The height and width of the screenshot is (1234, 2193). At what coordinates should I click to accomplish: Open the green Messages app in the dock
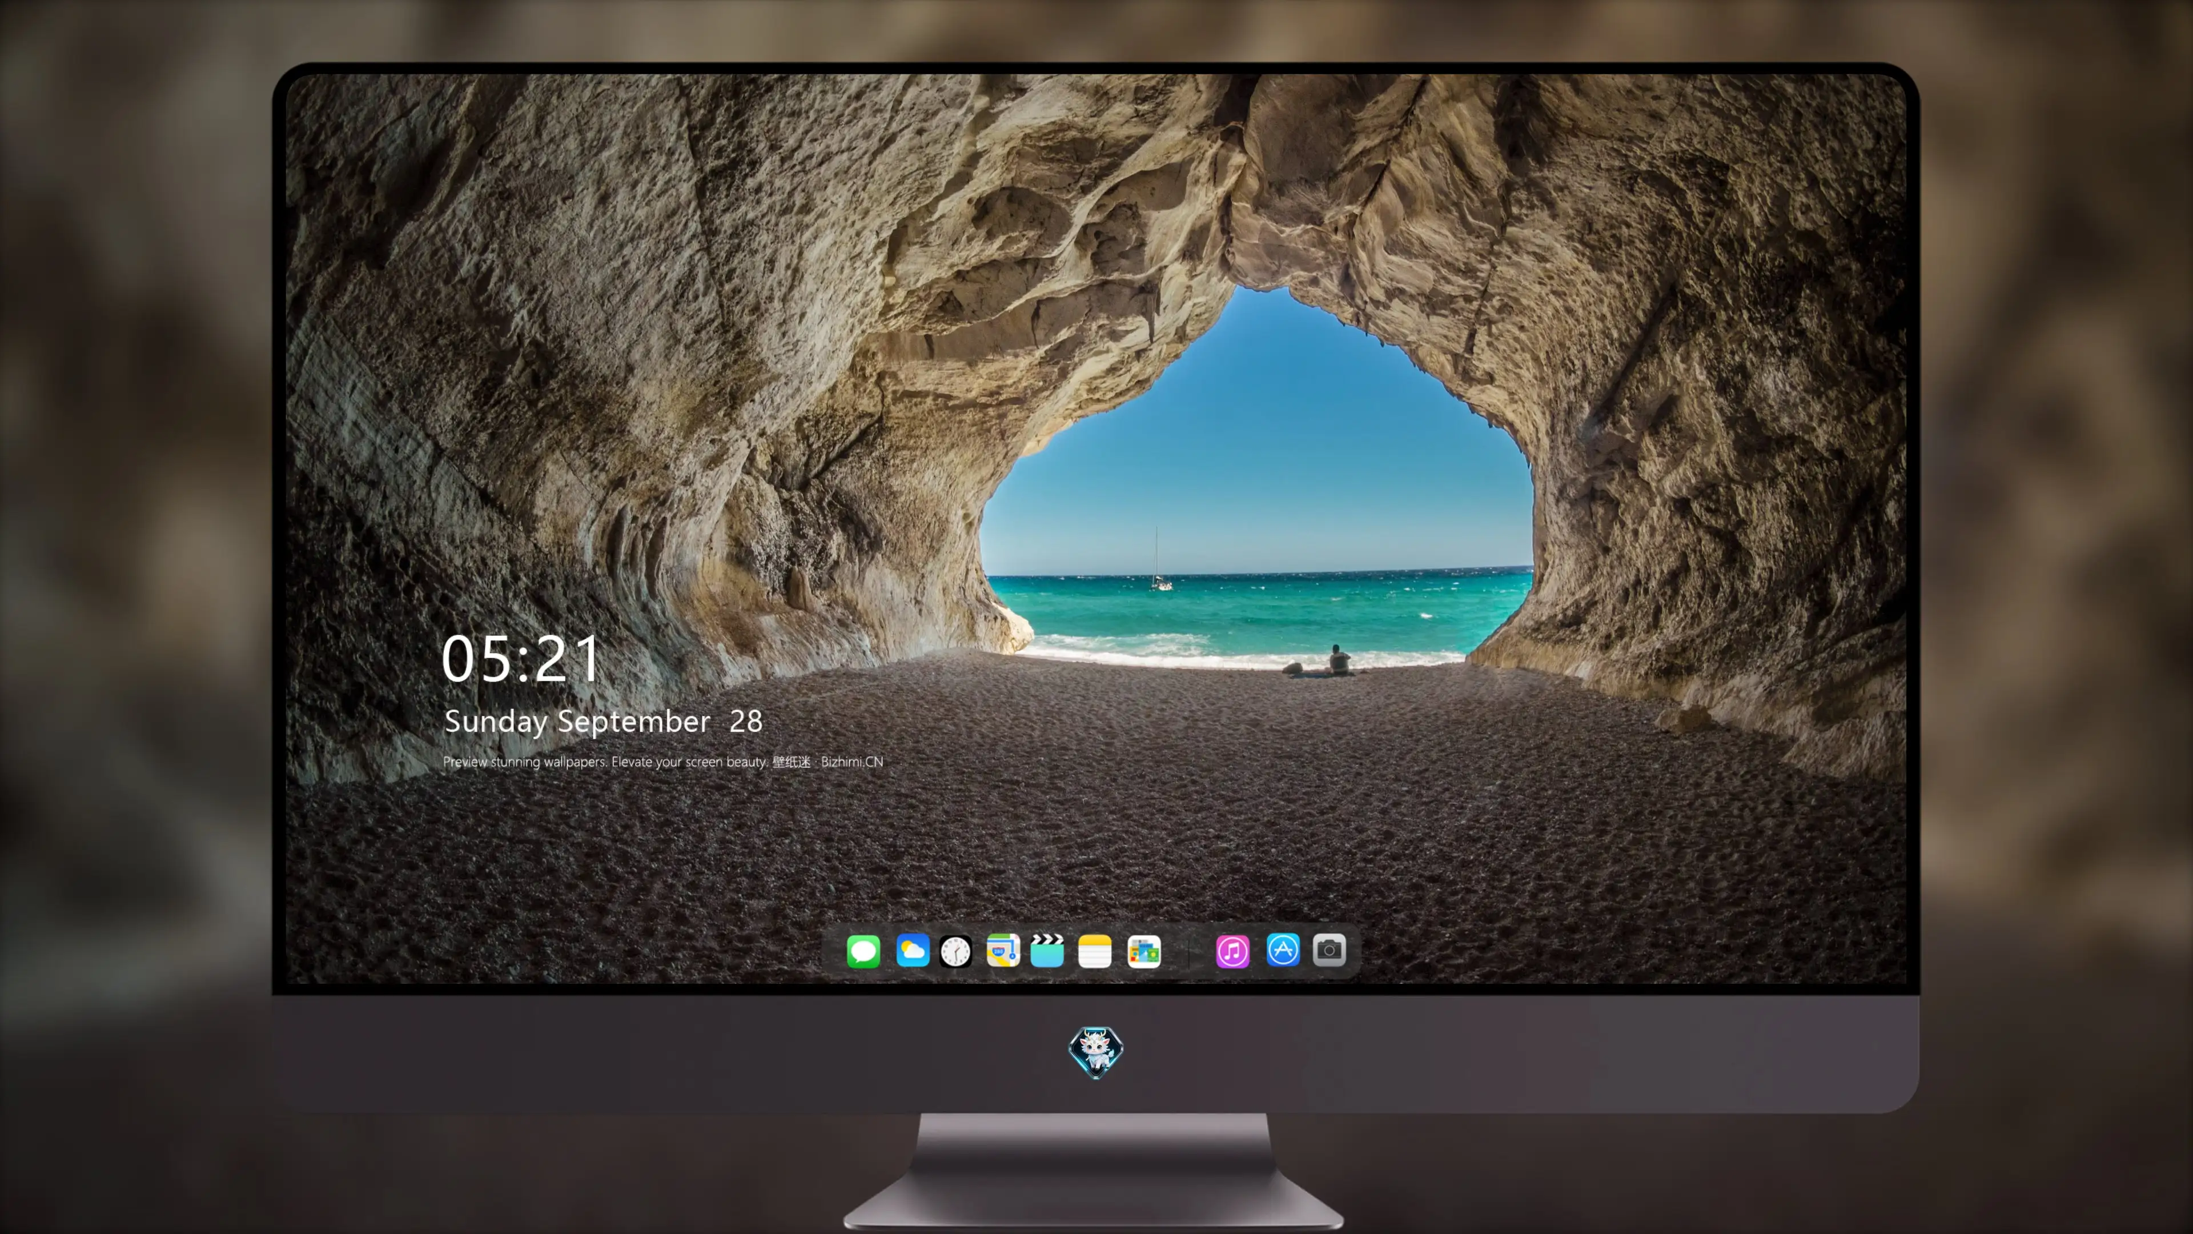coord(863,951)
